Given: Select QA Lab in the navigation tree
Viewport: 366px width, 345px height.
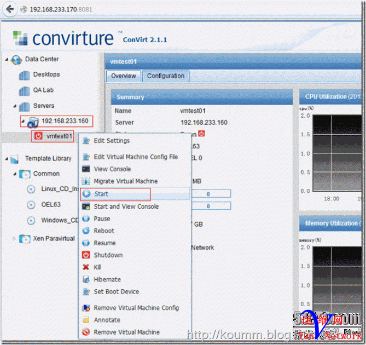Looking at the screenshot, I should (x=43, y=90).
